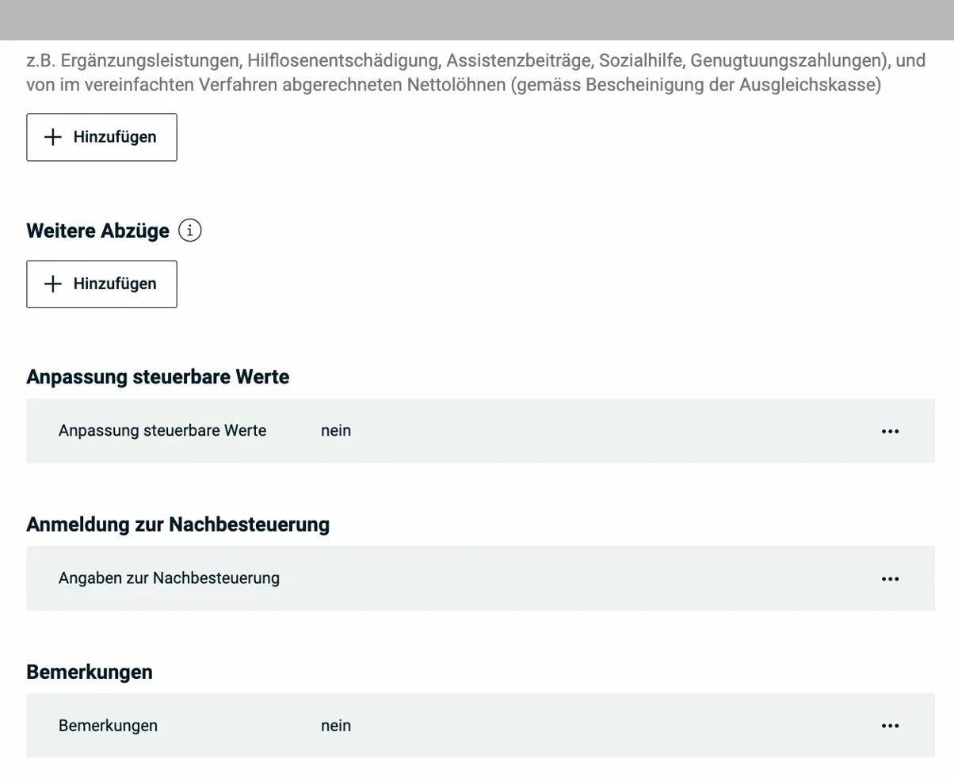This screenshot has width=954, height=778.
Task: Expand the Anpassung steuerbare Werte entry
Action: click(475, 430)
